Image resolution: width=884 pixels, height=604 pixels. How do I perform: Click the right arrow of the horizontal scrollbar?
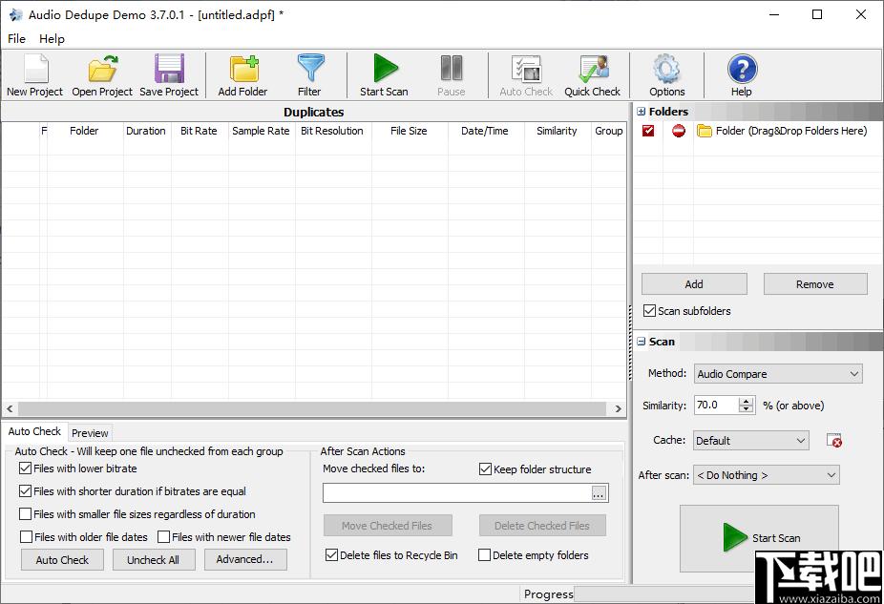click(x=619, y=408)
